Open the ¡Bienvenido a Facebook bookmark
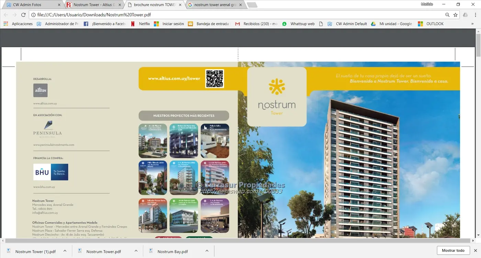The image size is (481, 258). (x=104, y=24)
